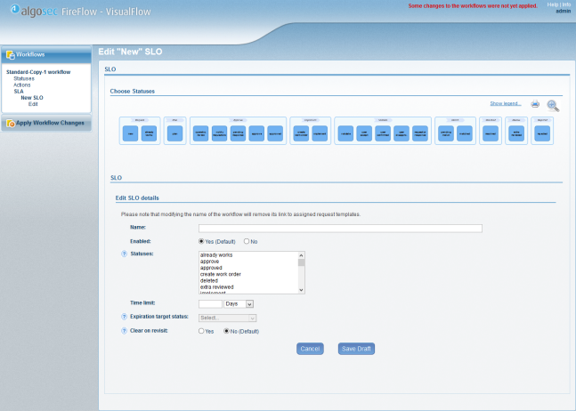
Task: Open Actions in the workflow tree
Action: tap(22, 85)
